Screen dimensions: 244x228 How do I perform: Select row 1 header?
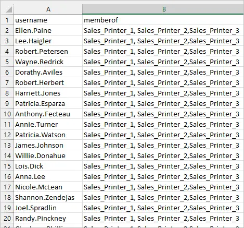point(7,20)
